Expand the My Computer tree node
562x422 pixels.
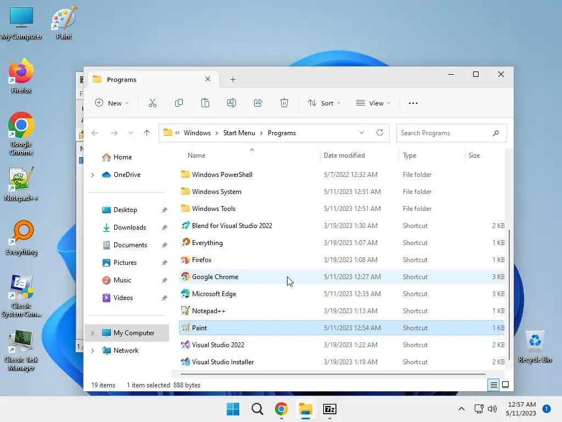[x=92, y=333]
